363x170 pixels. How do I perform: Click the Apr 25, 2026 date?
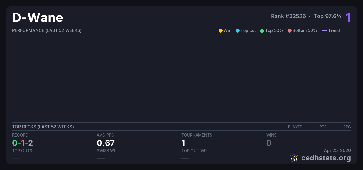click(337, 150)
